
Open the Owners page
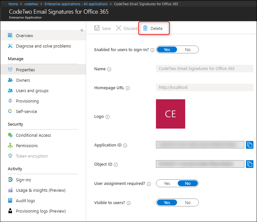(43, 80)
